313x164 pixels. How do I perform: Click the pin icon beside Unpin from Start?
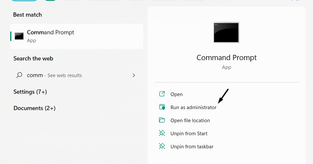tap(162, 133)
